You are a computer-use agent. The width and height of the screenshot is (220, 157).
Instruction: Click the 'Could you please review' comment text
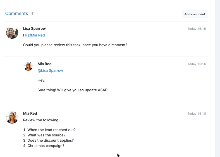click(75, 45)
